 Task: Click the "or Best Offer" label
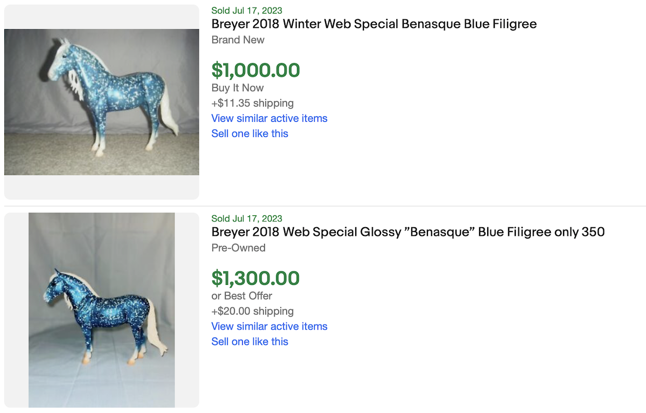point(242,296)
